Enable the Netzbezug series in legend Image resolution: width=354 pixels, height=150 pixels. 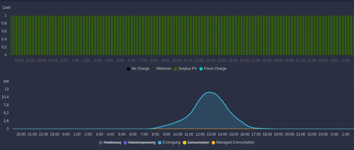point(110,142)
